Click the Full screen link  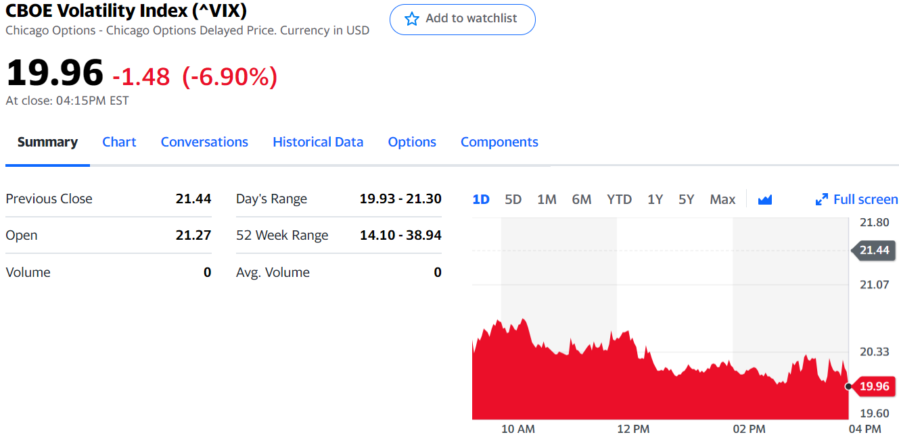click(x=865, y=199)
